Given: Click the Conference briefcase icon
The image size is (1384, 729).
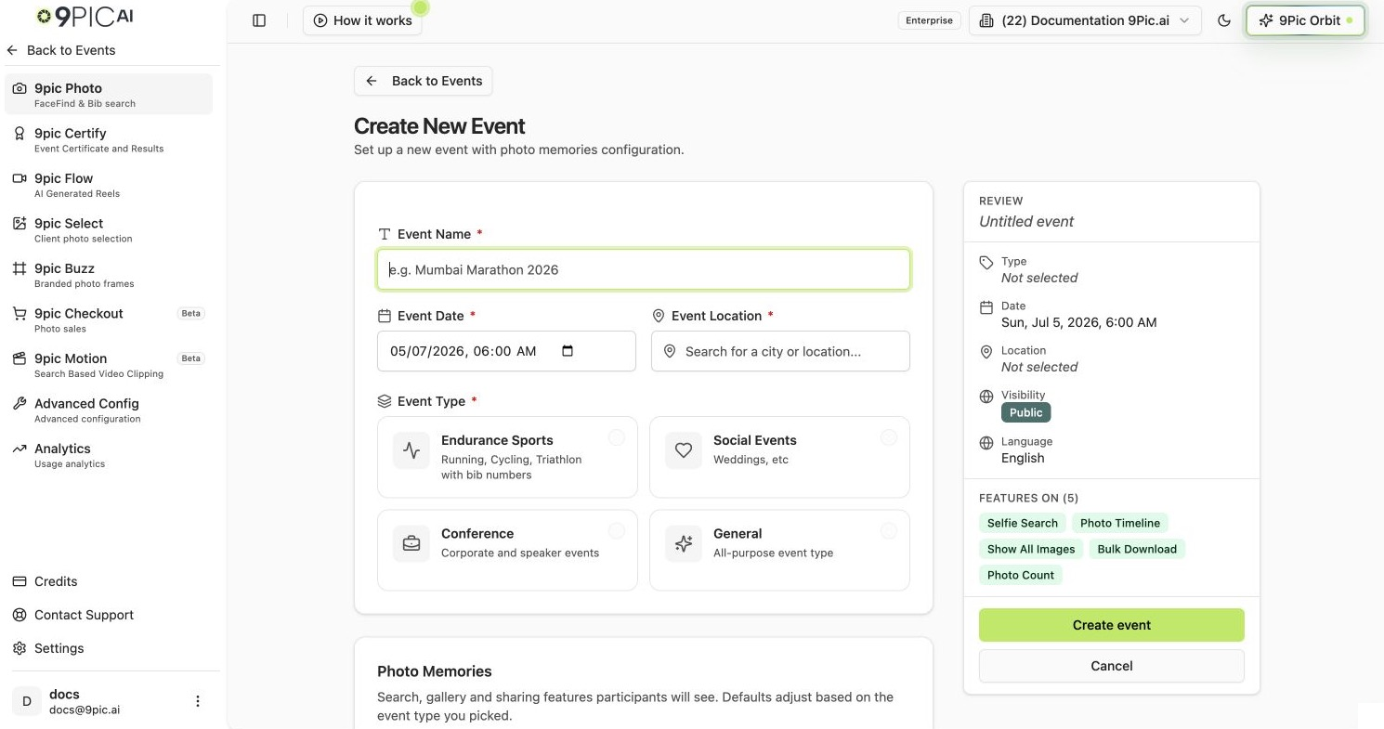Looking at the screenshot, I should [x=411, y=543].
